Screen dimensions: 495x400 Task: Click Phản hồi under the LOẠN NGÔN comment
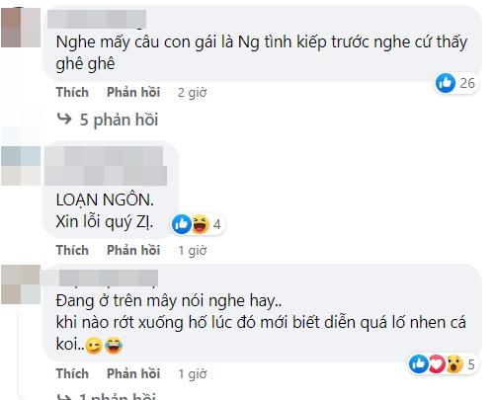point(133,250)
